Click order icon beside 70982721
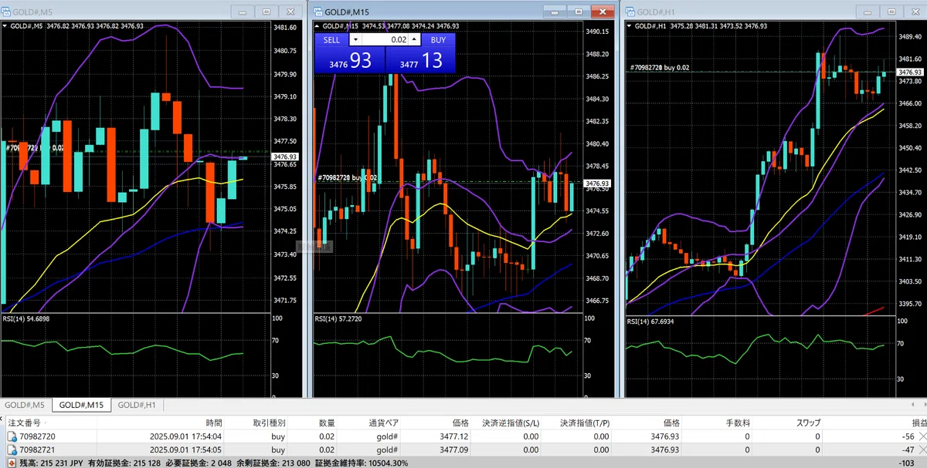 pyautogui.click(x=12, y=449)
